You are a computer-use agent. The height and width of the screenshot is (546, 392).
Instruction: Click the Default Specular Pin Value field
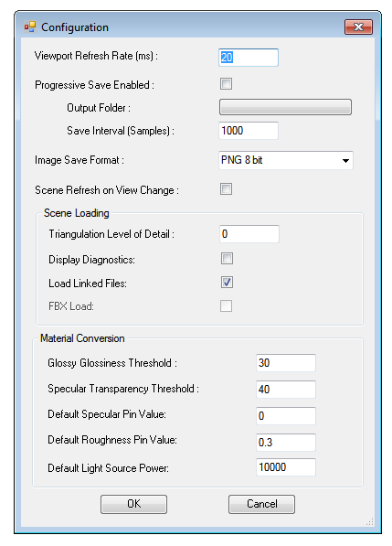286,416
